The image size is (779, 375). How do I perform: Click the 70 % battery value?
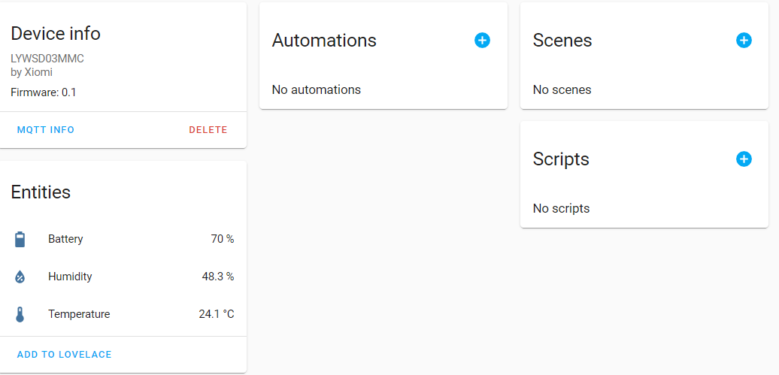(222, 239)
